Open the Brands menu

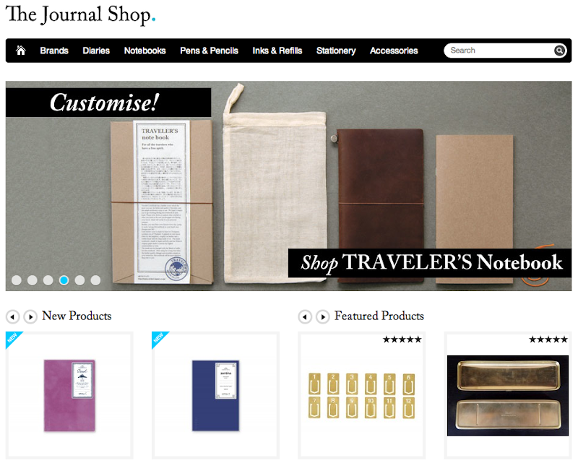click(54, 51)
